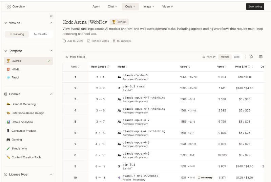Click the Start Voting button

click(255, 6)
